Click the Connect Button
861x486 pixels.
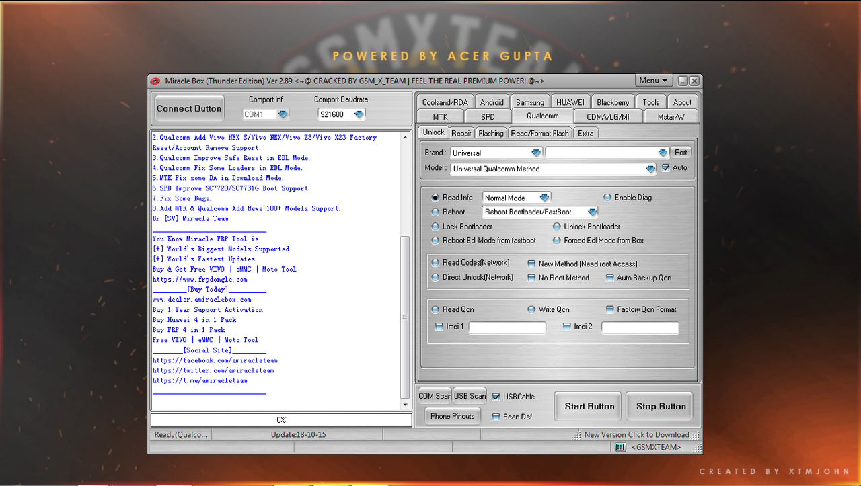coord(189,108)
